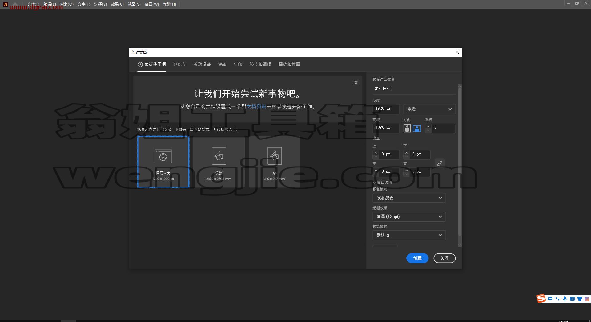
Task: Increase right bleed (右) up arrow
Action: (407, 170)
